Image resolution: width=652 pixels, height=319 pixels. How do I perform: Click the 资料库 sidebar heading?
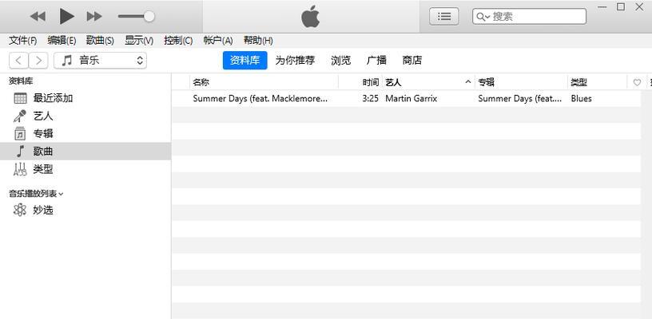[21, 81]
